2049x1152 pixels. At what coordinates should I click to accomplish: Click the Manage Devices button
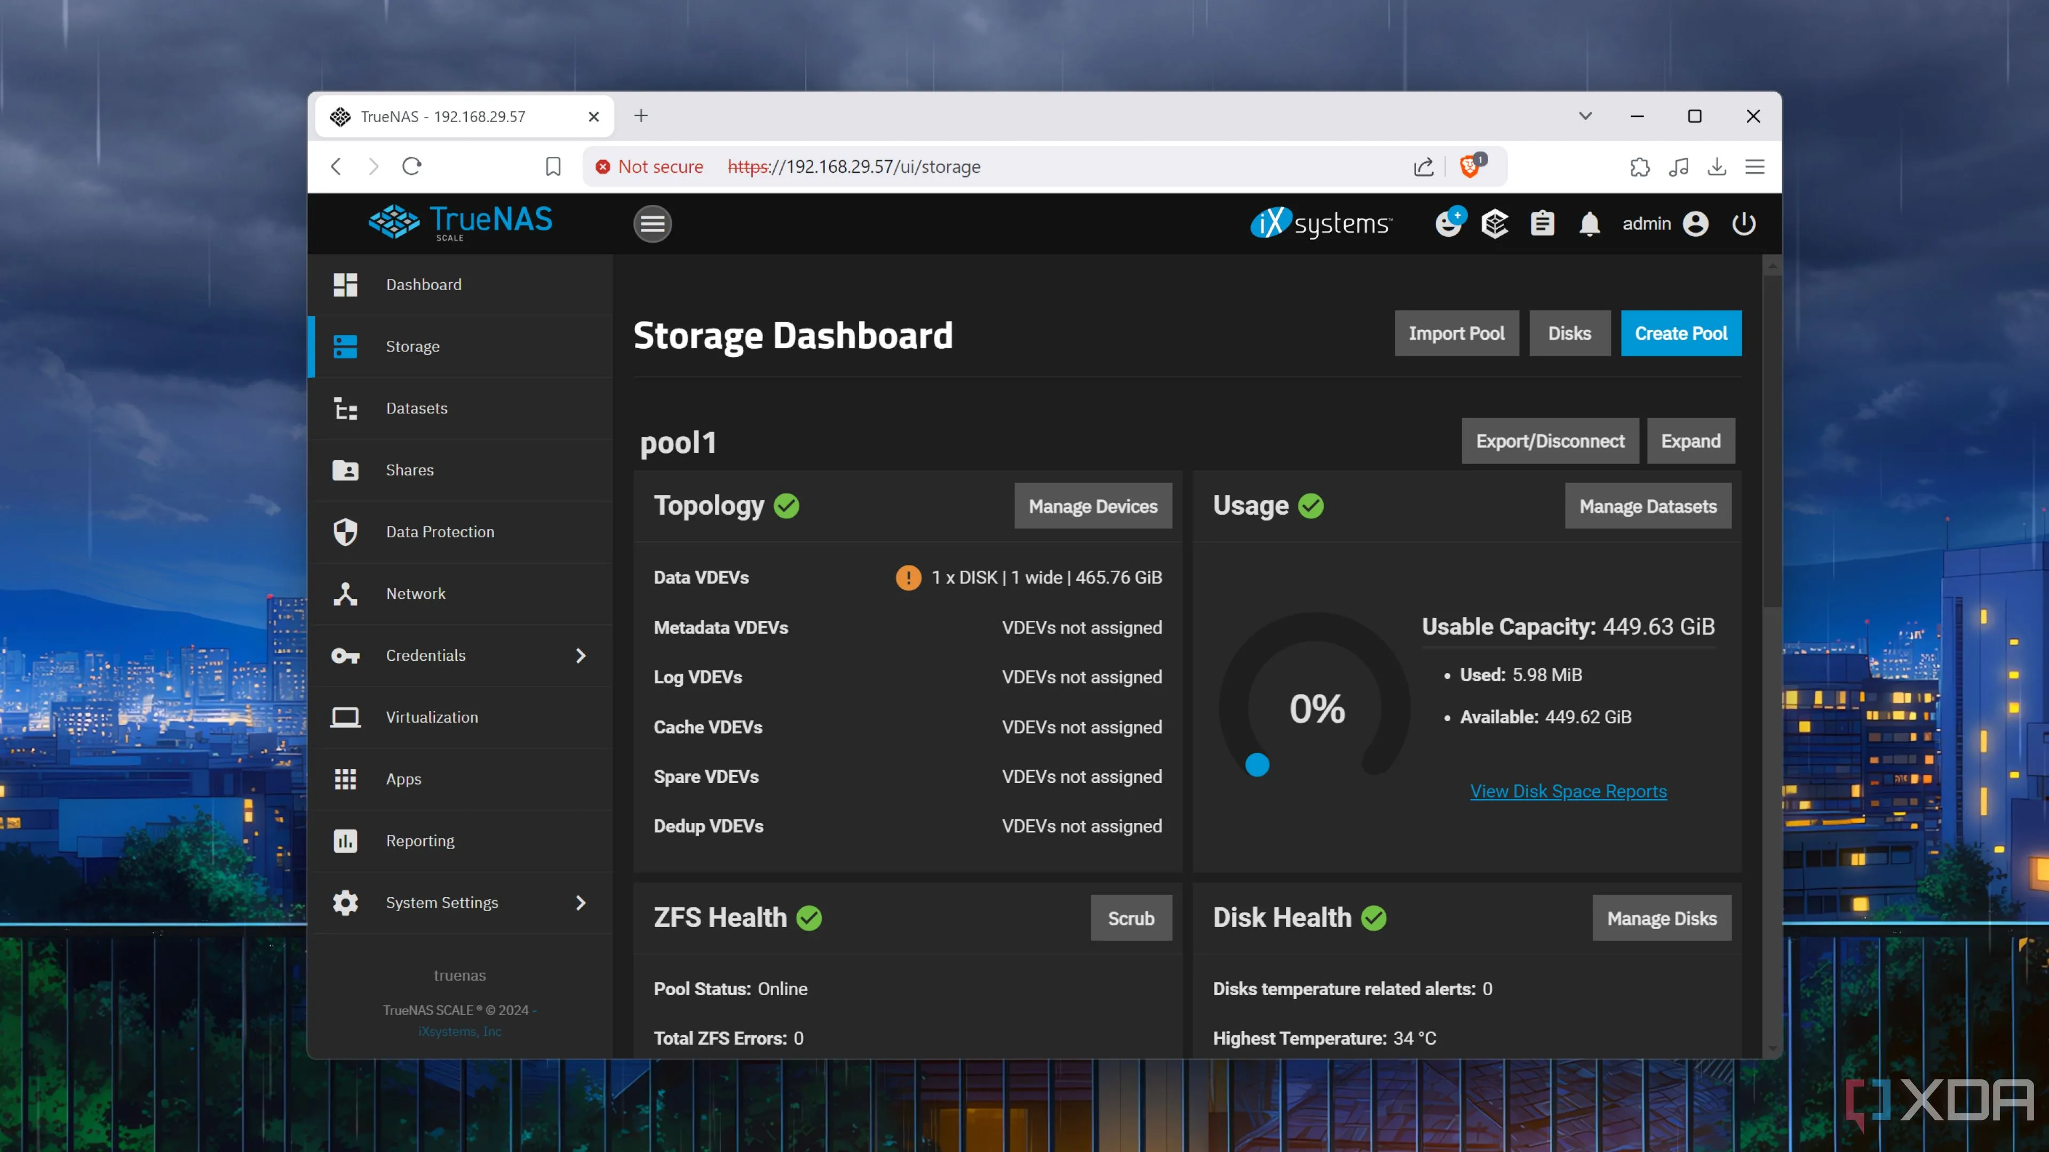click(1093, 507)
